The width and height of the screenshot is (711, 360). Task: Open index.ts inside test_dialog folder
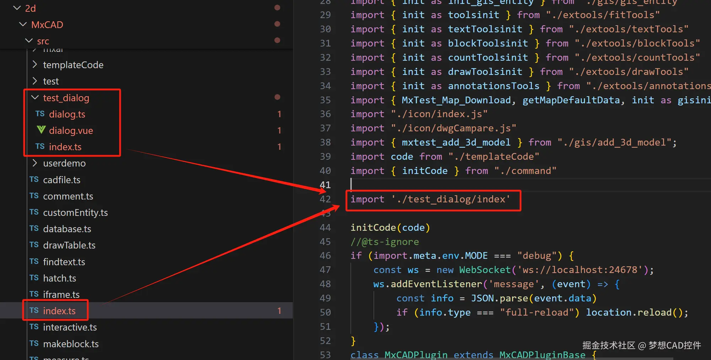(65, 147)
